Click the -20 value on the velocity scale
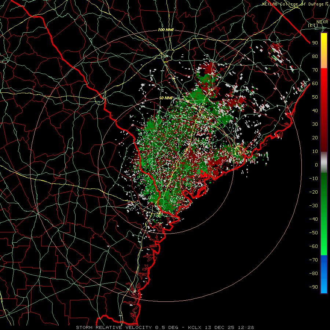This screenshot has width=330, height=330. pyautogui.click(x=313, y=192)
